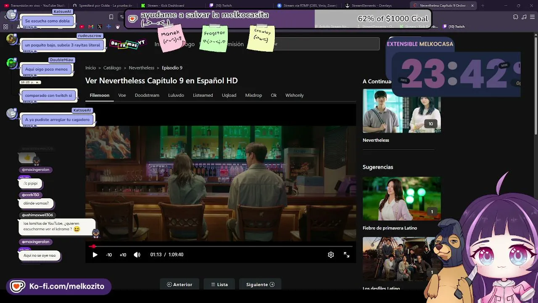Open video player settings gear
This screenshot has height=303, width=538.
[331, 255]
